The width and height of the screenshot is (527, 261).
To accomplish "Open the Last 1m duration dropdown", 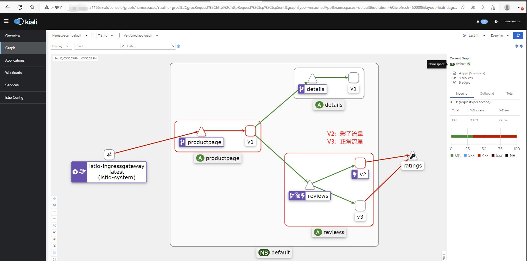I will (x=478, y=35).
